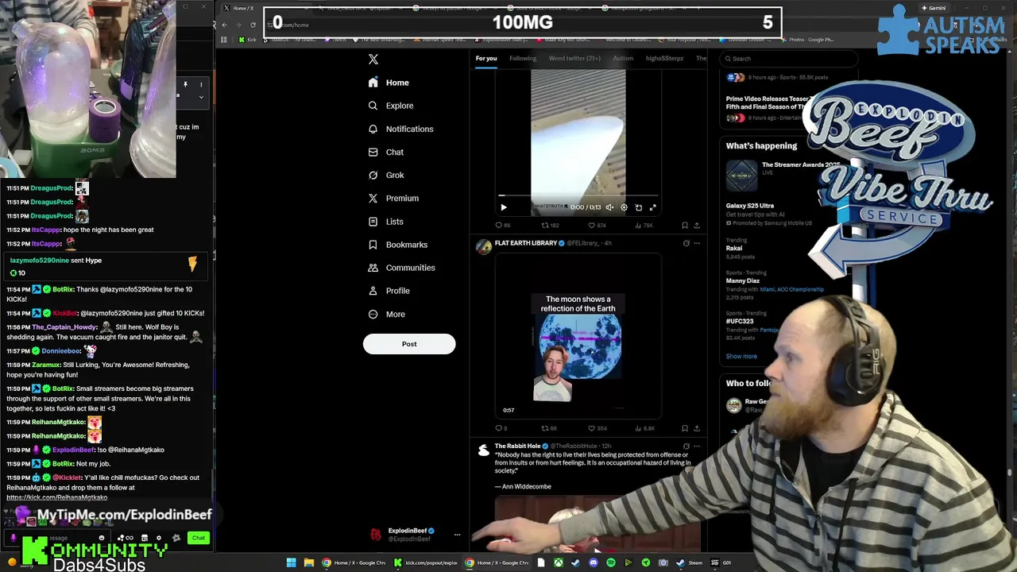Repost the post with 182 reposts

[x=550, y=226]
